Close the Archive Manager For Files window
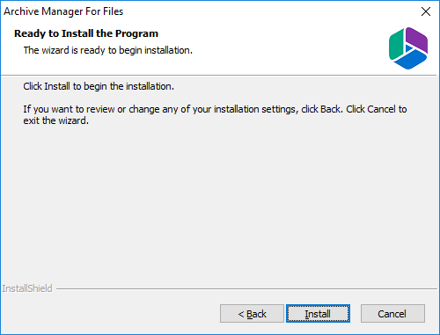The height and width of the screenshot is (335, 440). (426, 11)
